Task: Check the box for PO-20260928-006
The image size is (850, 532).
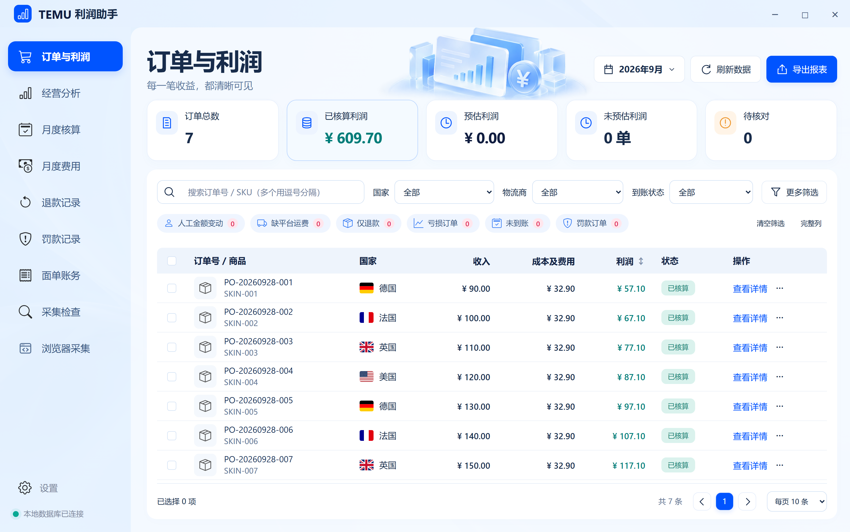Action: pos(172,436)
